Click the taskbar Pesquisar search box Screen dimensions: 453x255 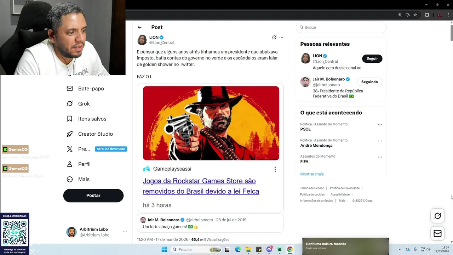point(196,249)
